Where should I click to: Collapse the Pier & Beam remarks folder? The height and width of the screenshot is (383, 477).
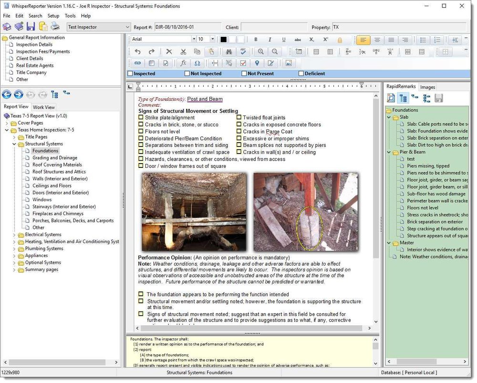389,152
